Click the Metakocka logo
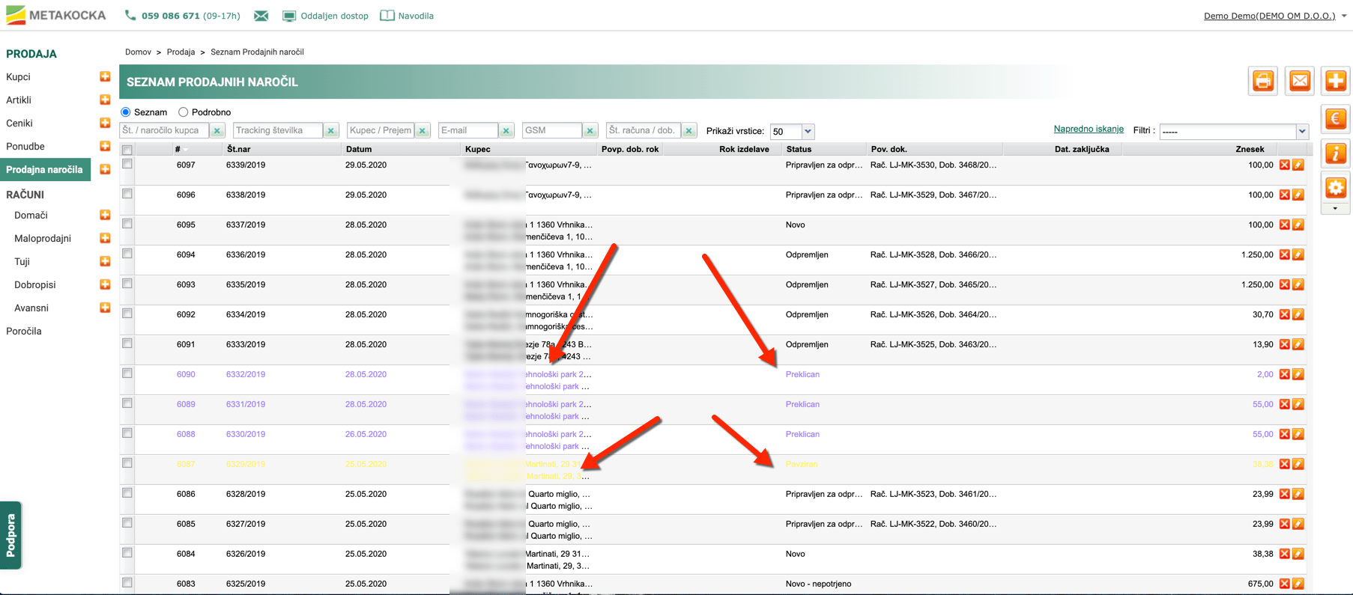This screenshot has width=1353, height=595. point(56,15)
